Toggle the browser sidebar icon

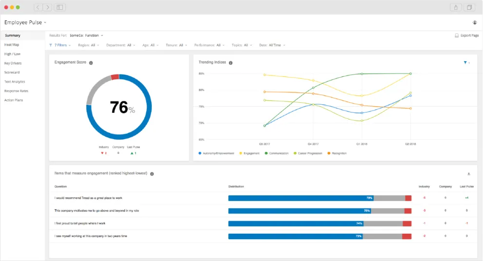pos(59,7)
